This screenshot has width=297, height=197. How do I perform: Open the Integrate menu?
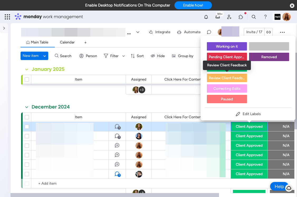click(159, 32)
